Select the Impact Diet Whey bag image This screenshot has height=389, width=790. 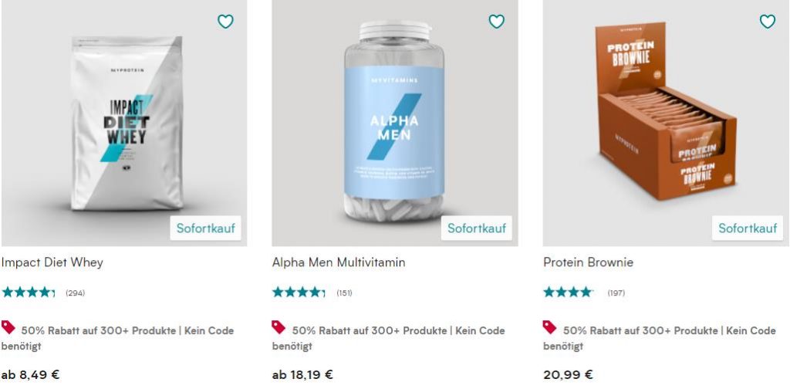coord(127,123)
